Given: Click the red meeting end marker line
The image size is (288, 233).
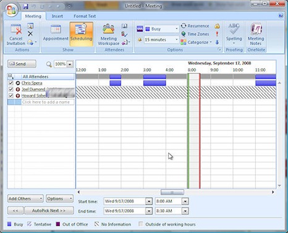Looking at the screenshot, I should click(x=200, y=131).
